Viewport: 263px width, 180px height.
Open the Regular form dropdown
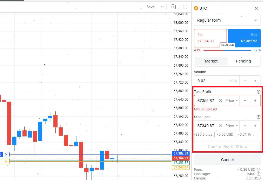pyautogui.click(x=227, y=20)
